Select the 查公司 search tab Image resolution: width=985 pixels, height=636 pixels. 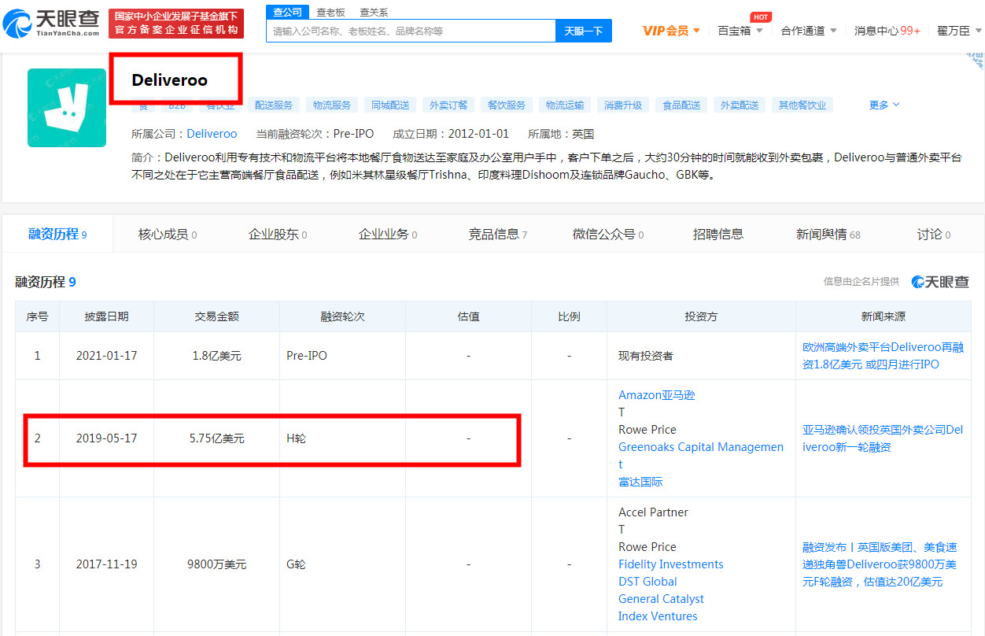tap(287, 12)
